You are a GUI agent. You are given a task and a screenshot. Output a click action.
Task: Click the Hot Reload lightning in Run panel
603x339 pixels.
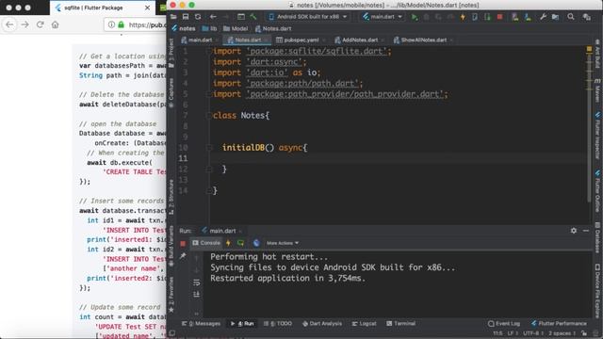coord(228,243)
